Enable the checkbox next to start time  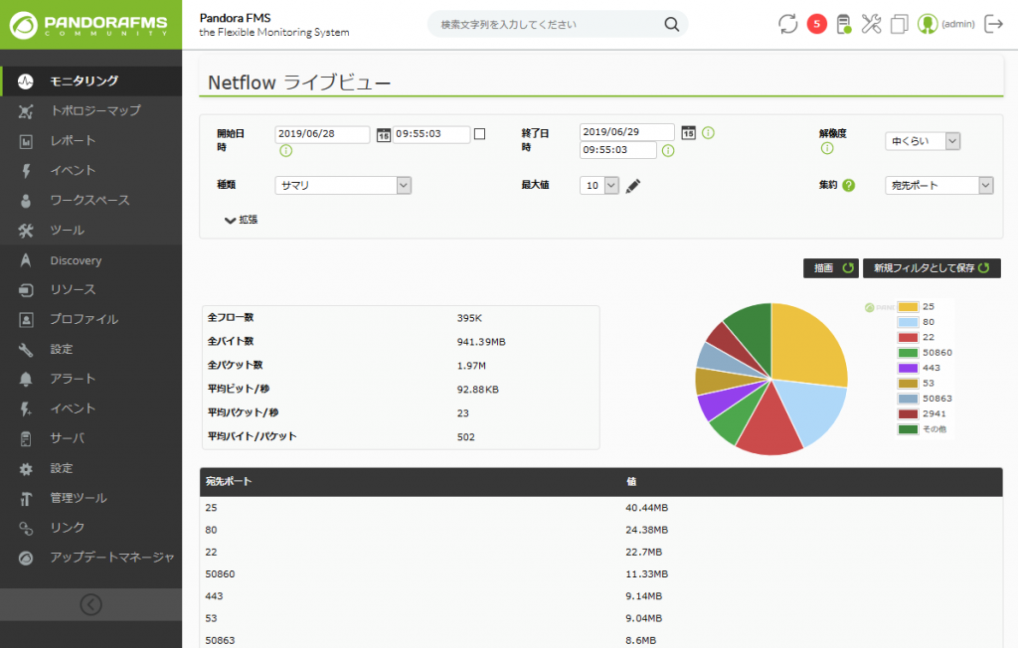[480, 133]
